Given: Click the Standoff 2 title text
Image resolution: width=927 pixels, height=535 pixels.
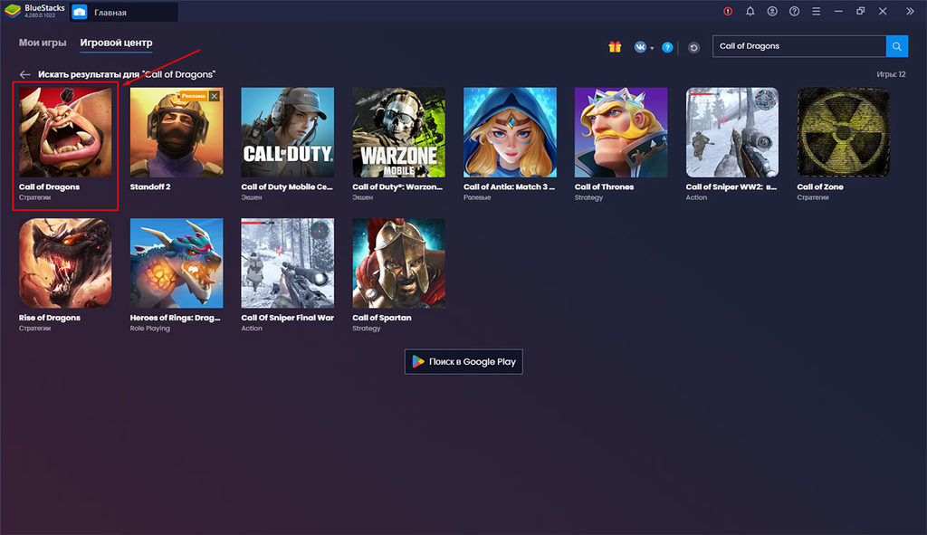Looking at the screenshot, I should [x=150, y=186].
